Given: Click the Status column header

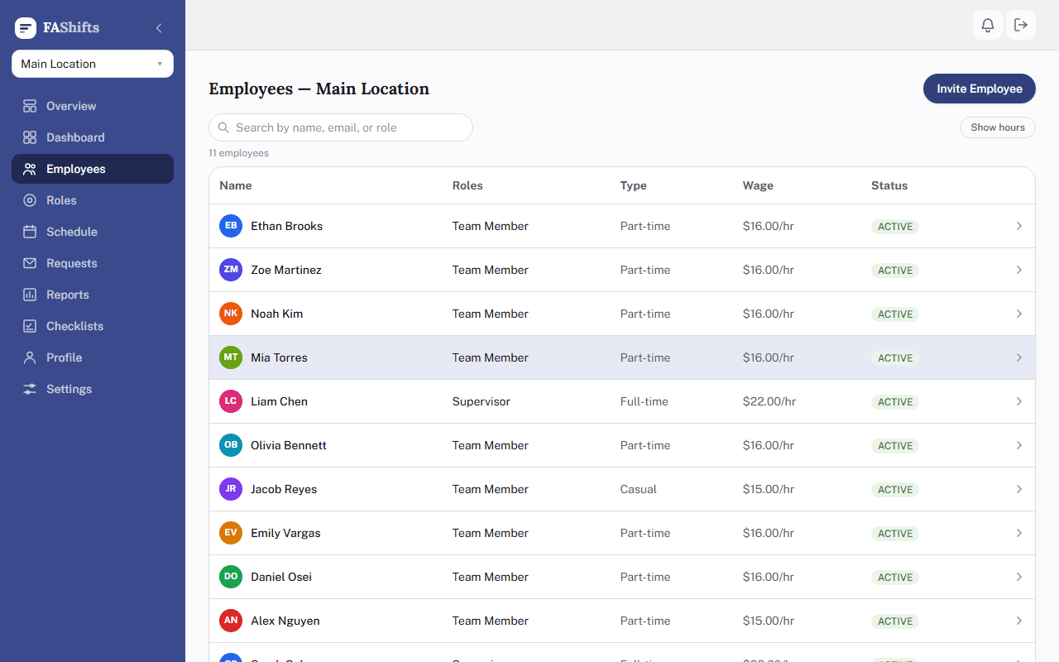Looking at the screenshot, I should coord(889,185).
